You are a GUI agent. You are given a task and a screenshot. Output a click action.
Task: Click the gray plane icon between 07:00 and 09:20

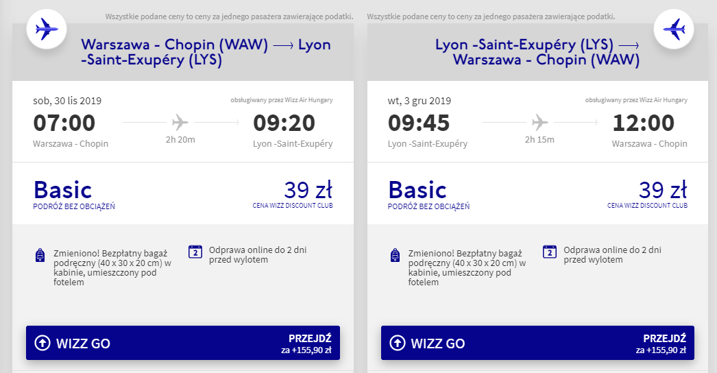[x=180, y=122]
